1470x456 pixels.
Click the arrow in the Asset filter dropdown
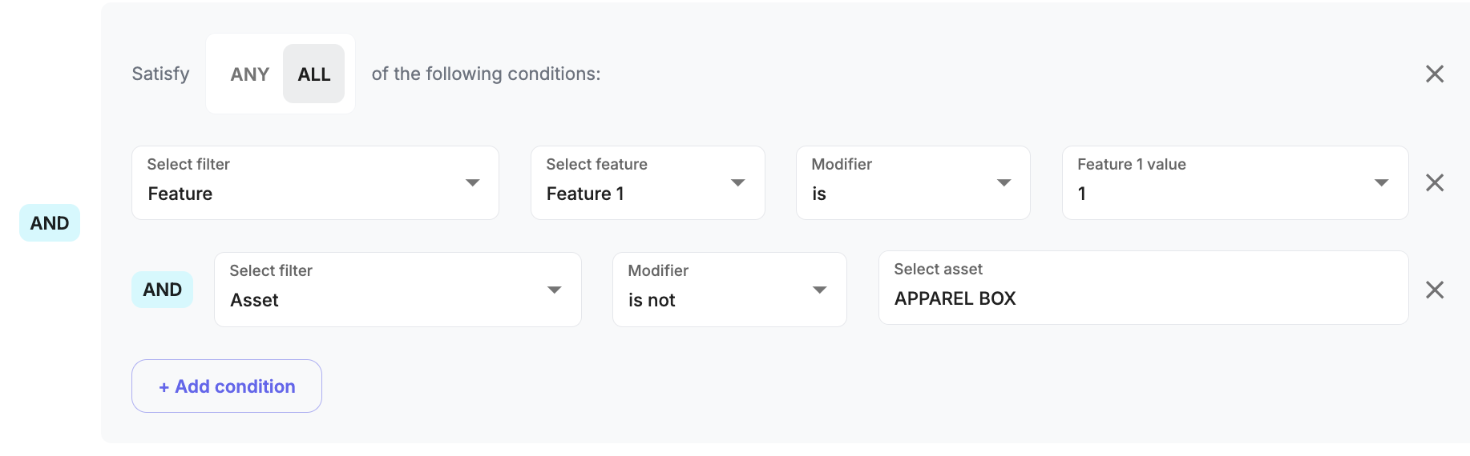coord(554,290)
